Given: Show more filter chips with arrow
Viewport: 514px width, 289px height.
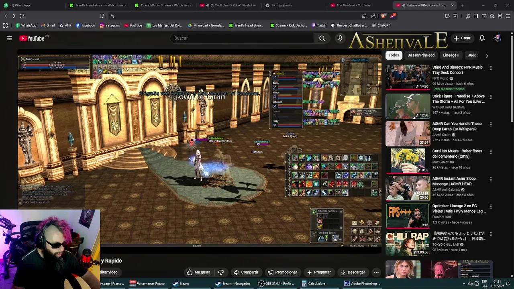Looking at the screenshot, I should pyautogui.click(x=487, y=55).
